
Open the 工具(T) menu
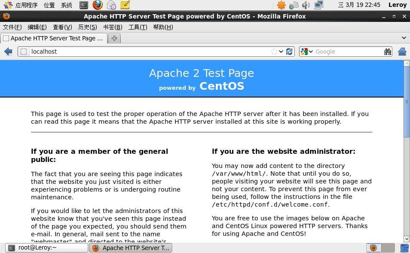click(x=138, y=27)
